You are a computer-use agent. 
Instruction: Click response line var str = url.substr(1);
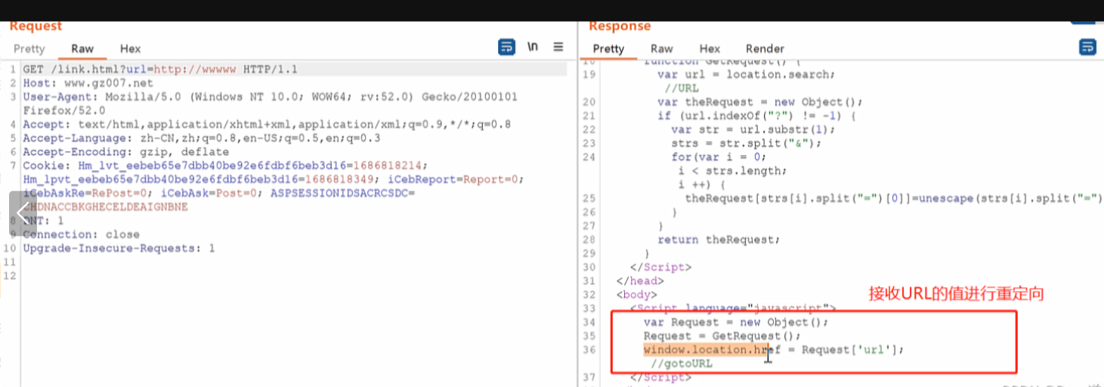tap(753, 129)
